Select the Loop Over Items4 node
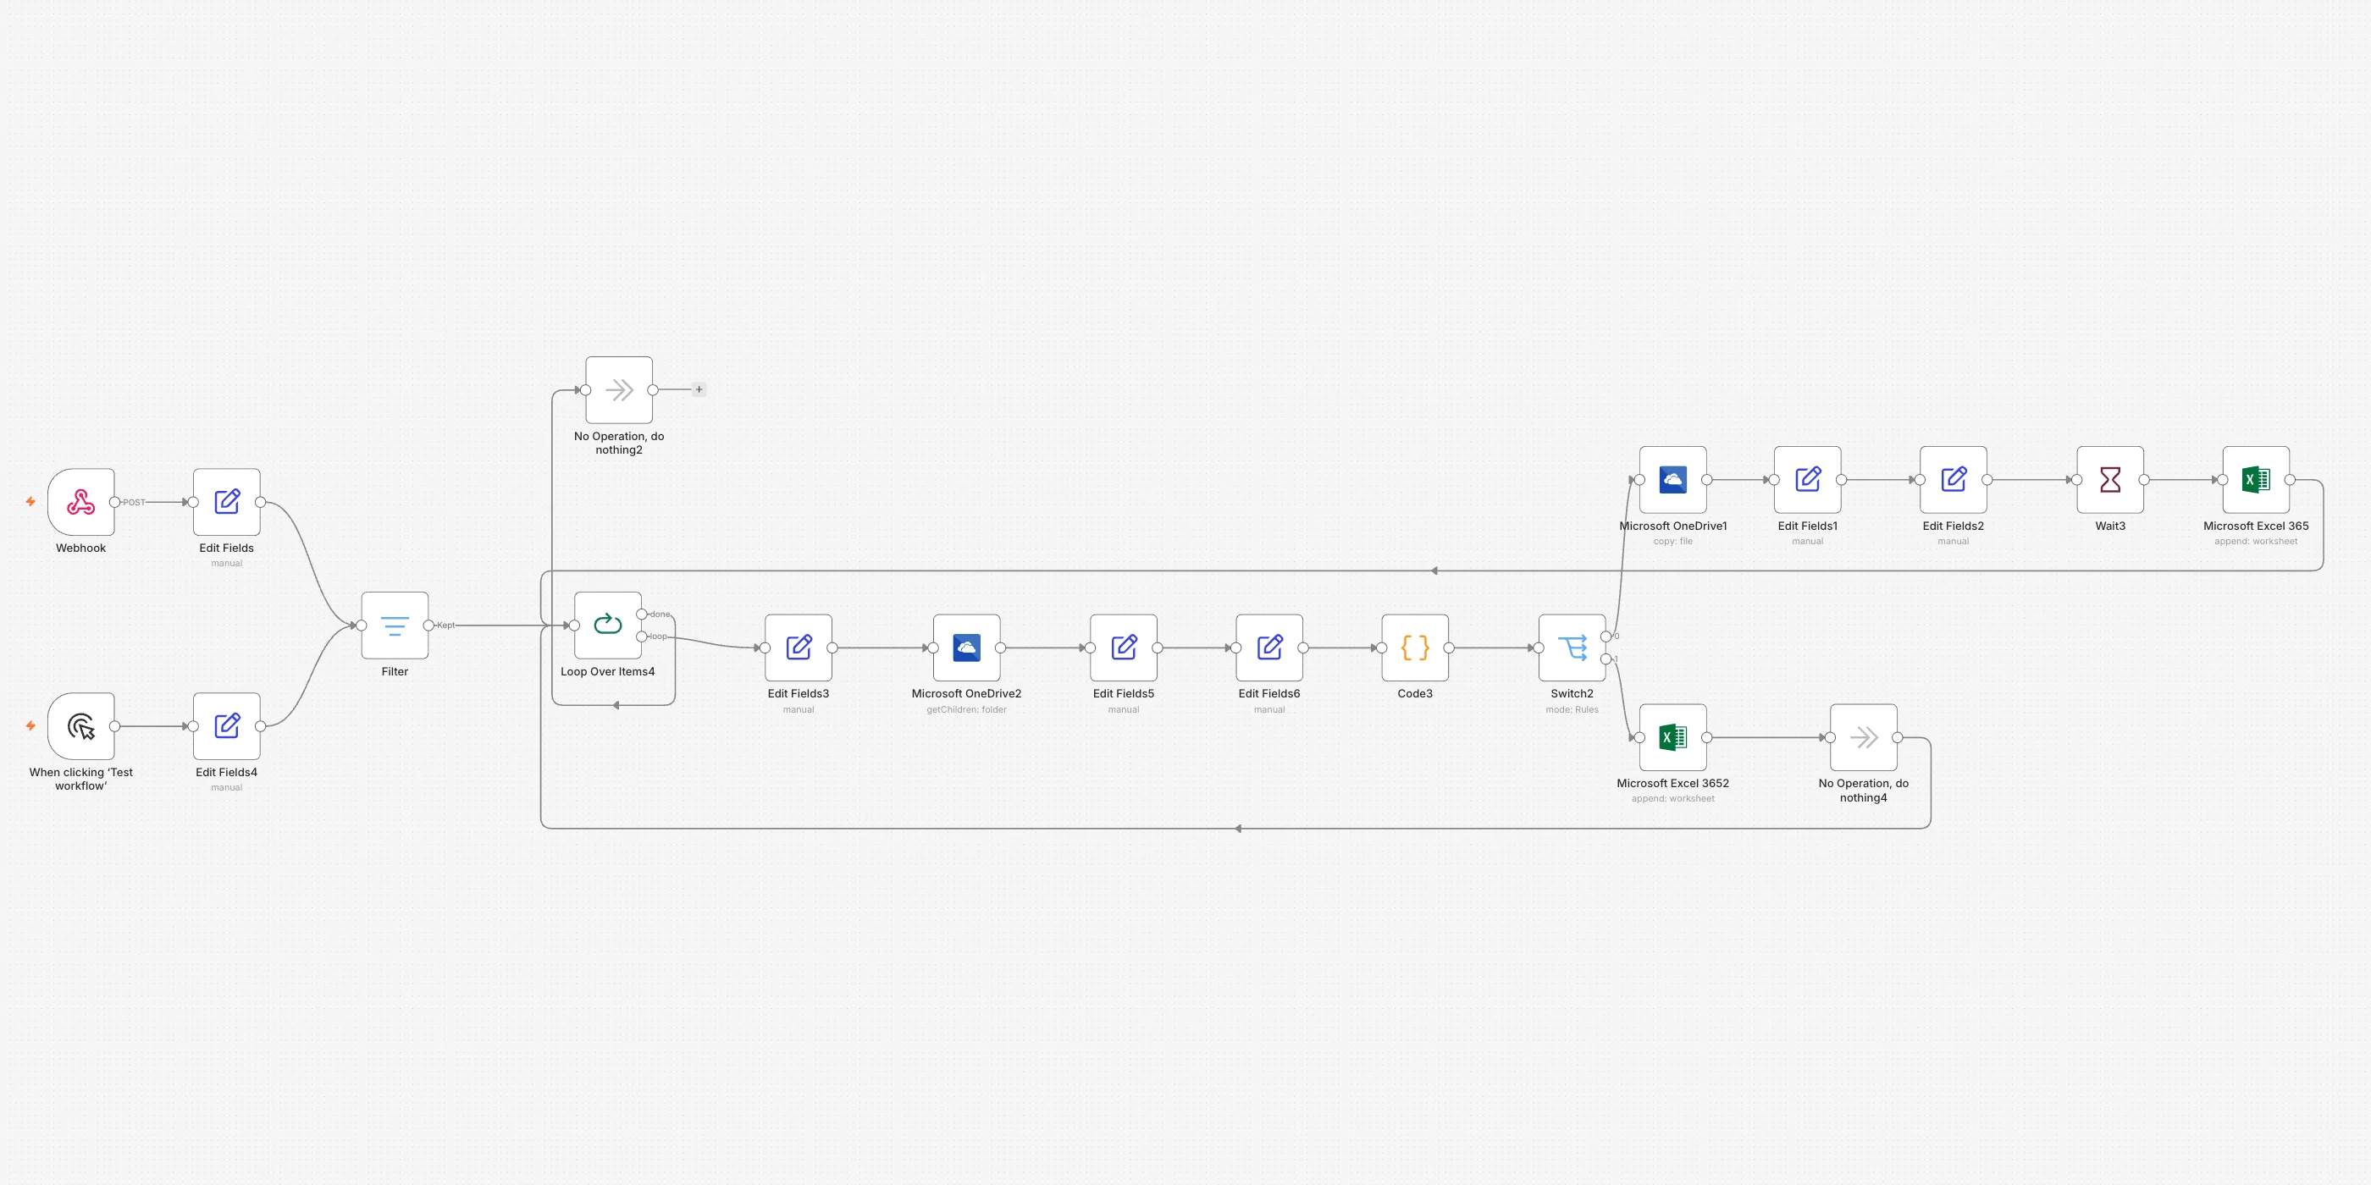This screenshot has width=2371, height=1185. click(607, 626)
